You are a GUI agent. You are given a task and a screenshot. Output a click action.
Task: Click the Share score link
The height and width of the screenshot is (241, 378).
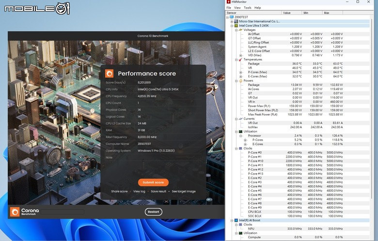119,192
